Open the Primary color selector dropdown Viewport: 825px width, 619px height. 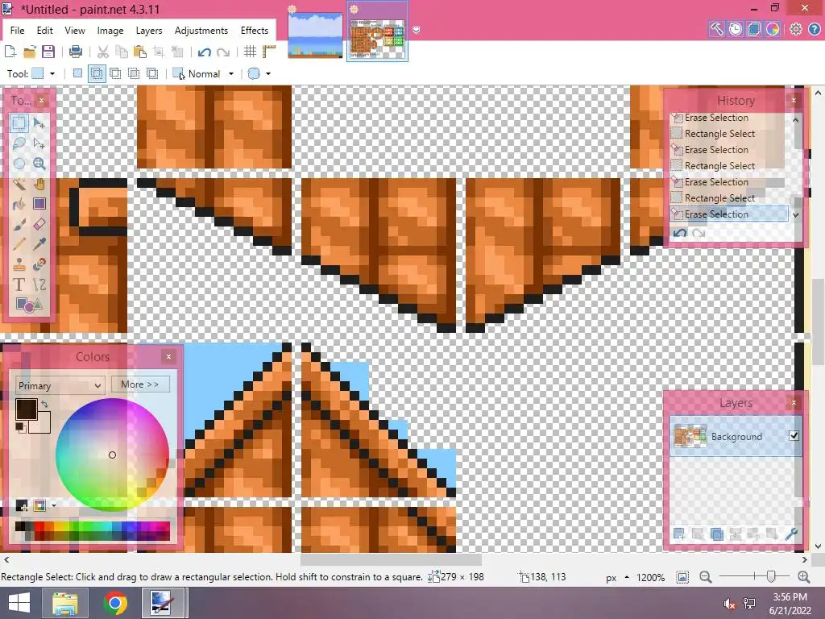pyautogui.click(x=60, y=385)
